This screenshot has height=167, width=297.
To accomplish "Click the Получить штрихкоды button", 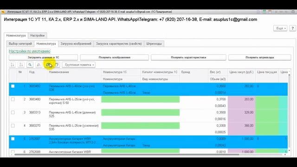I will coord(260,58).
